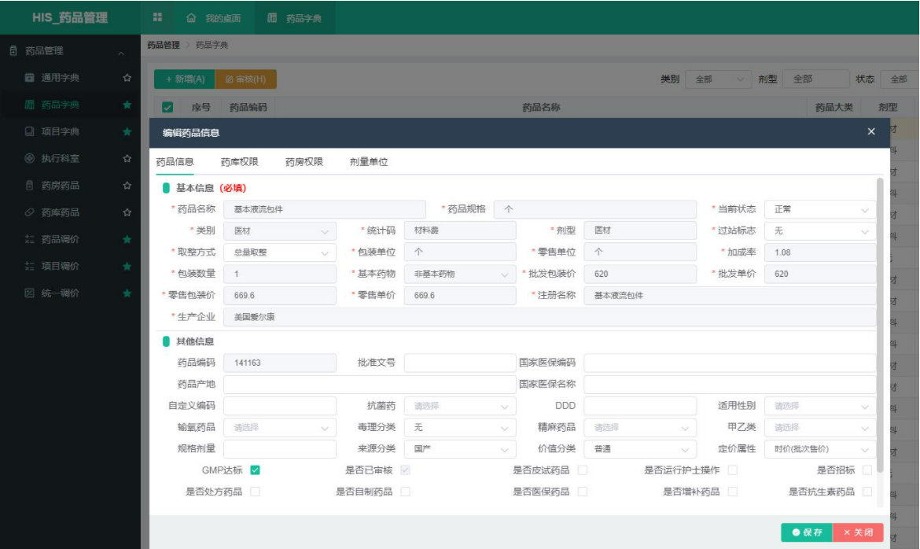Click the 药品字典 sidebar icon
The image size is (920, 549).
coord(29,105)
